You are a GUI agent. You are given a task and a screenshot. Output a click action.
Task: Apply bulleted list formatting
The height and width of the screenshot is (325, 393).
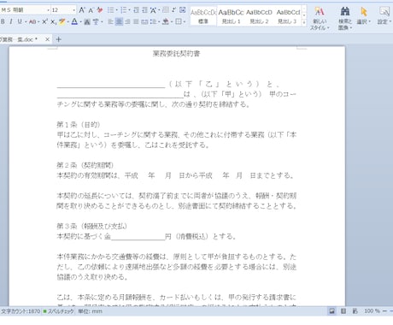(x=110, y=10)
